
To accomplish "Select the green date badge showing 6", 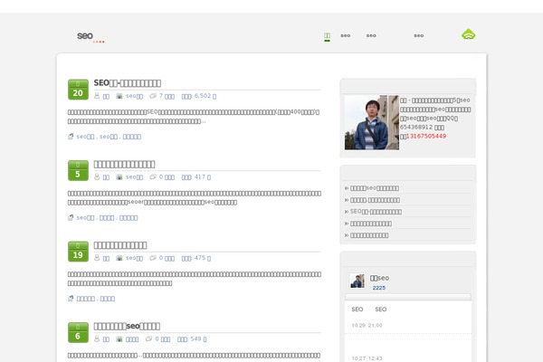I will point(78,332).
